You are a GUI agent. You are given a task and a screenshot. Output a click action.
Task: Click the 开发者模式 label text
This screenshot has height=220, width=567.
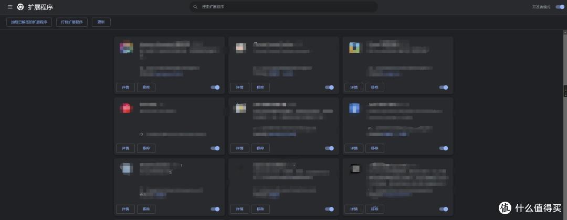pos(541,7)
